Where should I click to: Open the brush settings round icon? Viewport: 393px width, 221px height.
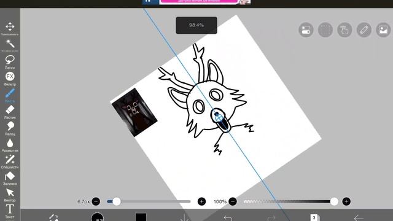[98, 217]
